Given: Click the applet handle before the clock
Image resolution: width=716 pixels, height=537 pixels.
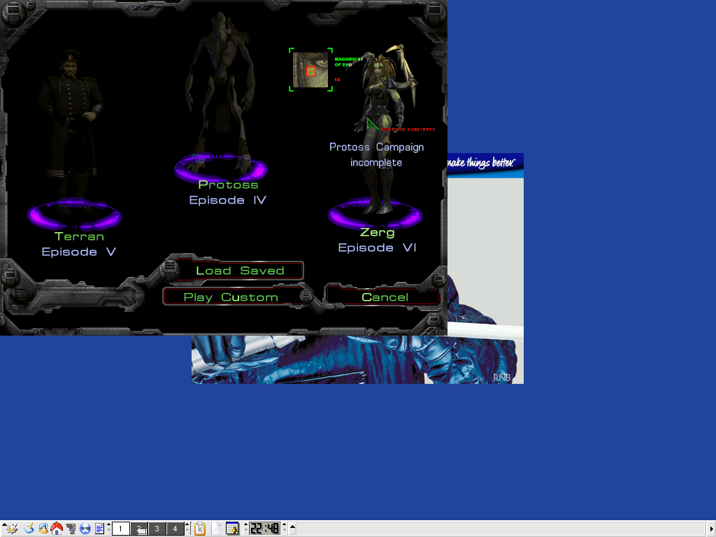Looking at the screenshot, I should [245, 529].
